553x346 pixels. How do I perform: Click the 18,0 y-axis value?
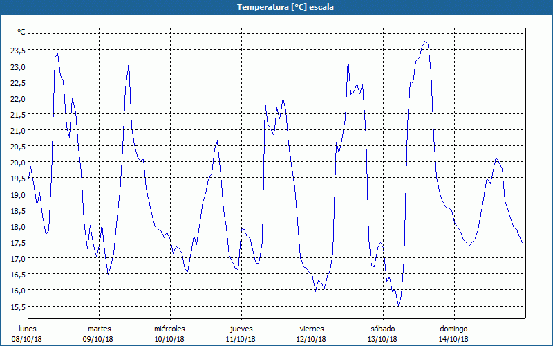(x=18, y=227)
